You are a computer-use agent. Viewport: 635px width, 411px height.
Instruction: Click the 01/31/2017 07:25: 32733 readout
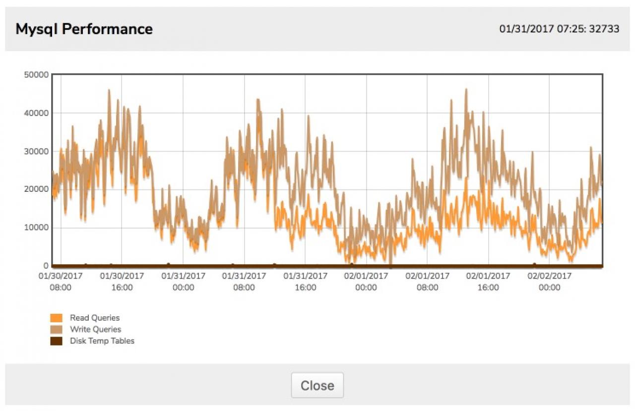click(x=559, y=29)
